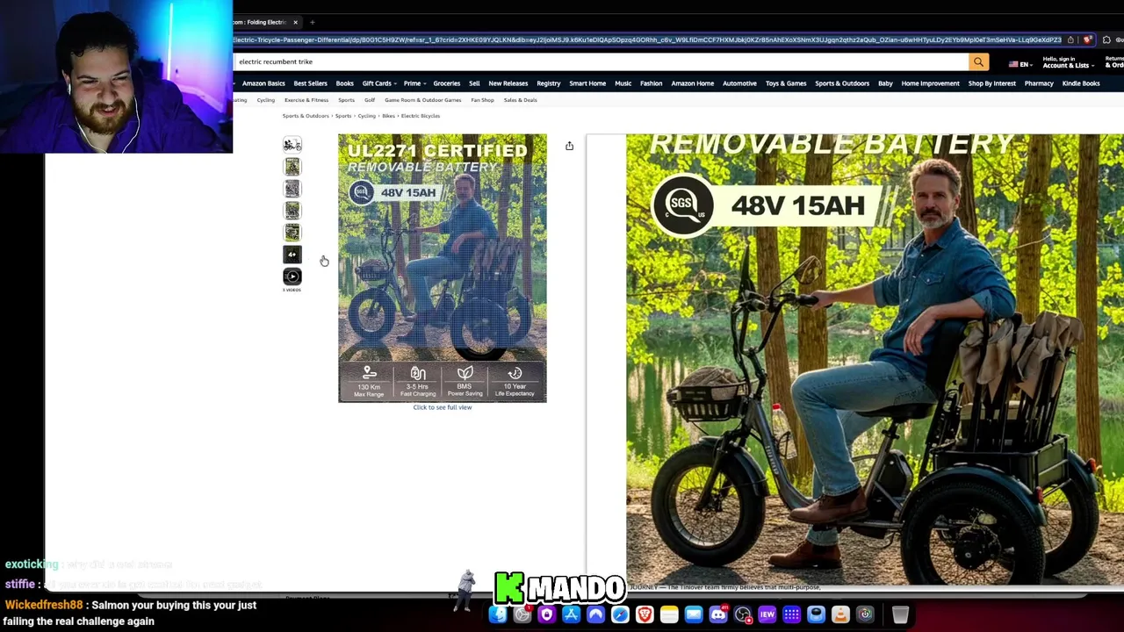Open a new browser tab with plus
This screenshot has height=632, width=1124.
(x=312, y=22)
